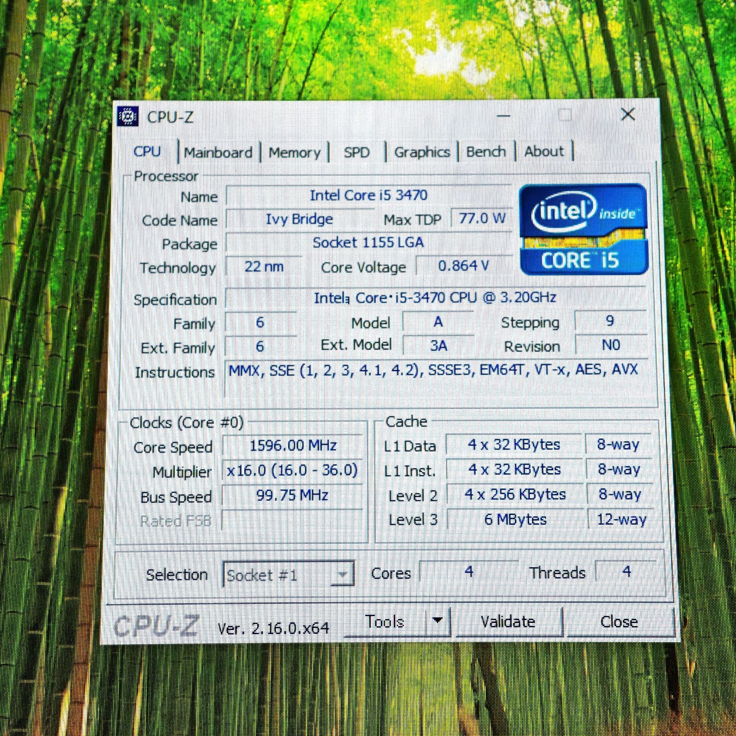Click the CPU-Z application icon in the title bar

pos(127,116)
